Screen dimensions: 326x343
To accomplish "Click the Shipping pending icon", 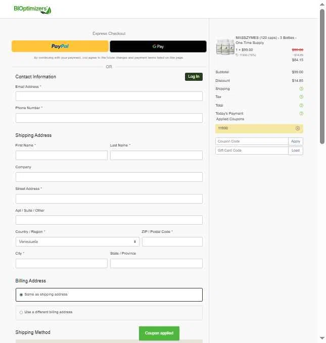I will [x=301, y=88].
